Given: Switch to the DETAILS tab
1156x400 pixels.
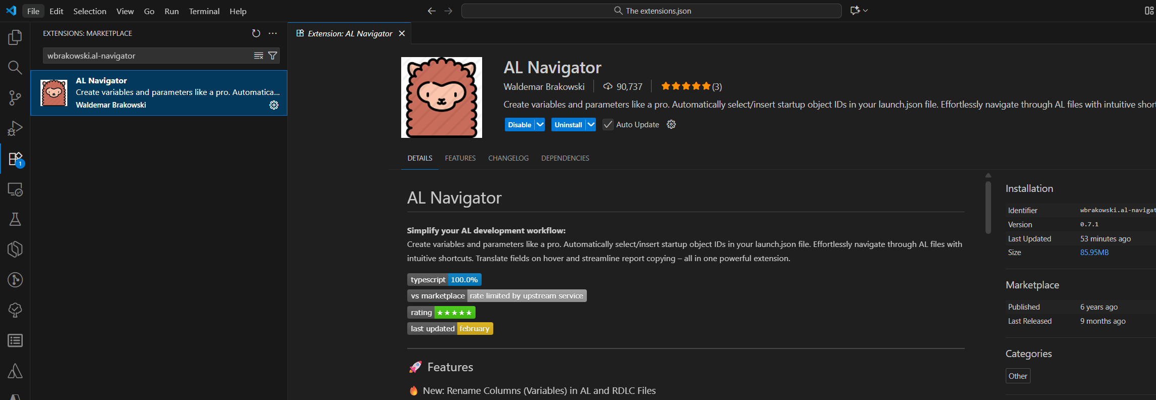Looking at the screenshot, I should (x=420, y=158).
